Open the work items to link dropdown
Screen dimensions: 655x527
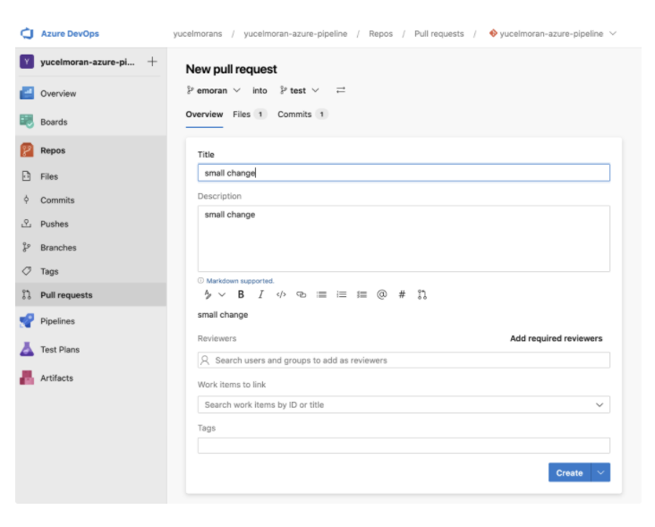point(600,405)
